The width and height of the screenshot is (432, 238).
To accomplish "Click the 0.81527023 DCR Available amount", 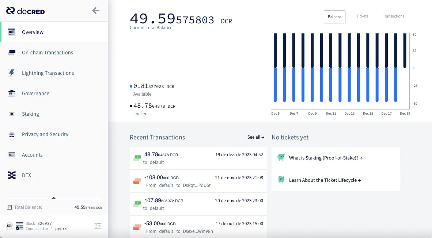I will (154, 86).
